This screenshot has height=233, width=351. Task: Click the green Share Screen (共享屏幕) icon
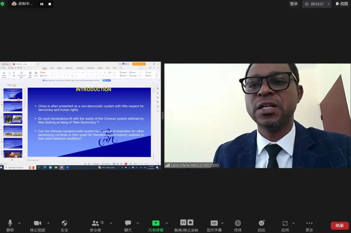[x=156, y=223]
